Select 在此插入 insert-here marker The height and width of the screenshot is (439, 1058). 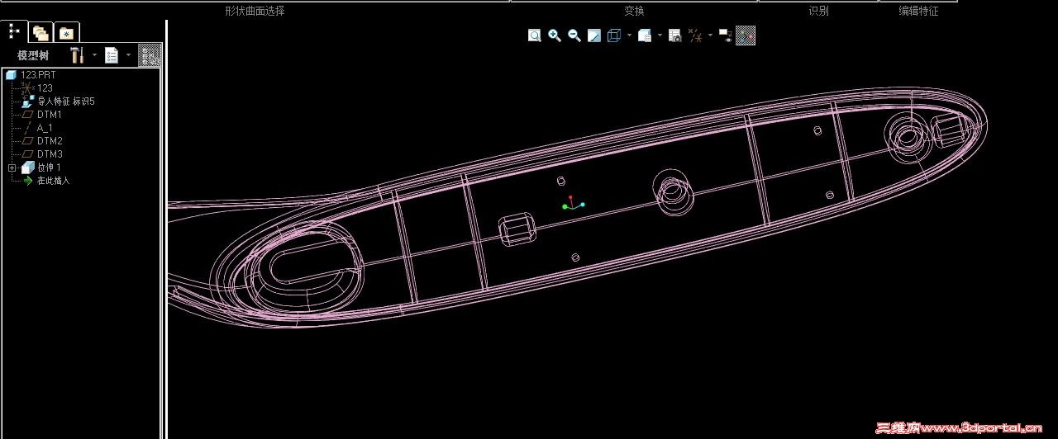[x=46, y=181]
